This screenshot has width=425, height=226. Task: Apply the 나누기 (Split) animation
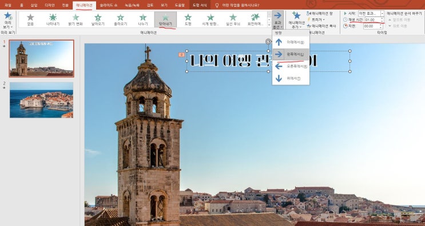(143, 19)
